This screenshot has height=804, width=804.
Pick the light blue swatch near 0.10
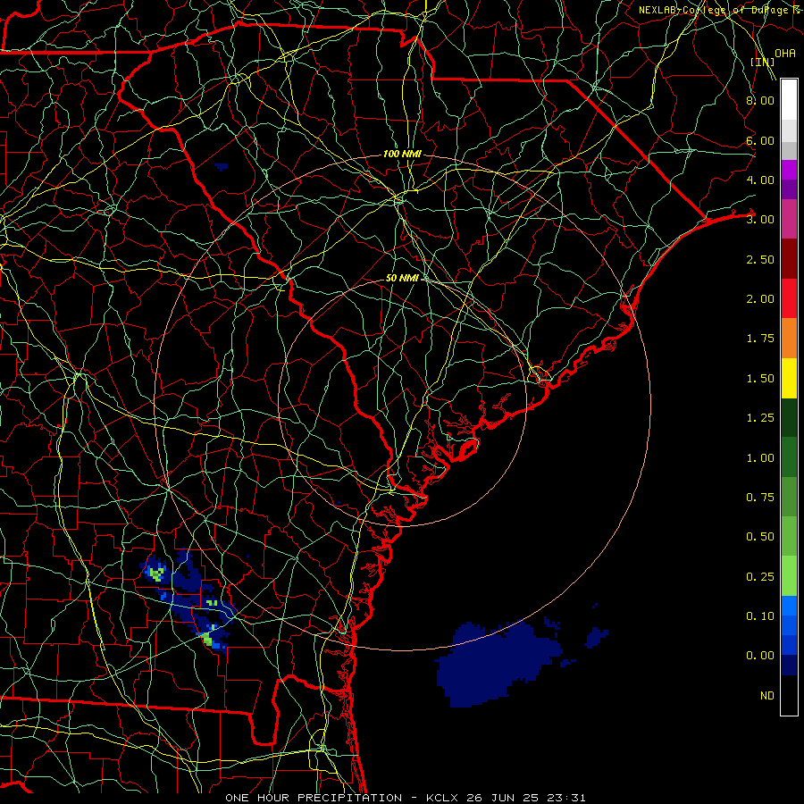[x=789, y=606]
